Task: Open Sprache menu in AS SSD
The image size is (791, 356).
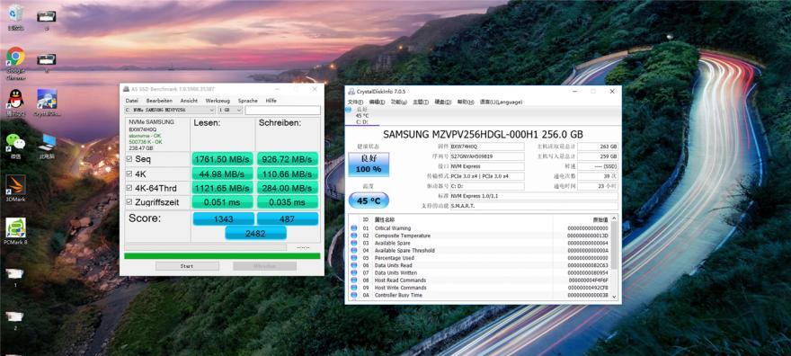Action: pos(248,101)
